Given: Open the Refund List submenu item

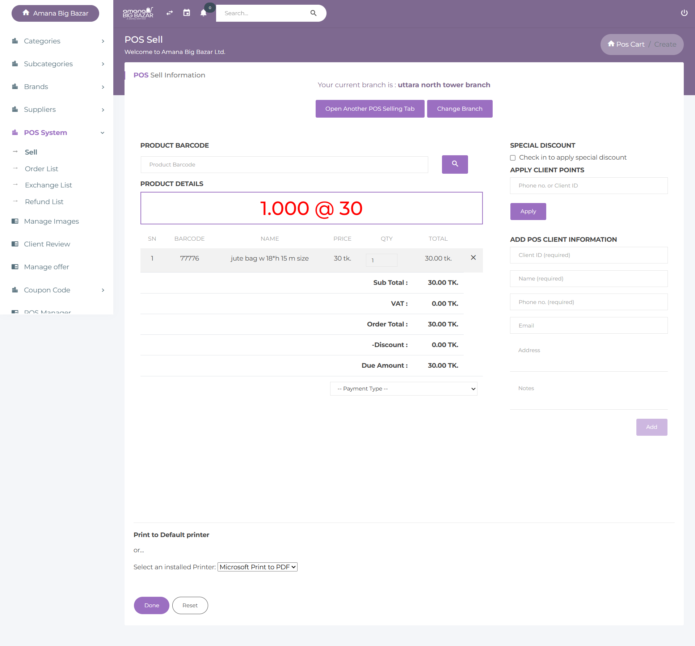Looking at the screenshot, I should point(44,202).
